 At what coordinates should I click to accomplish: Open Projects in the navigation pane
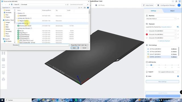click(8, 17)
